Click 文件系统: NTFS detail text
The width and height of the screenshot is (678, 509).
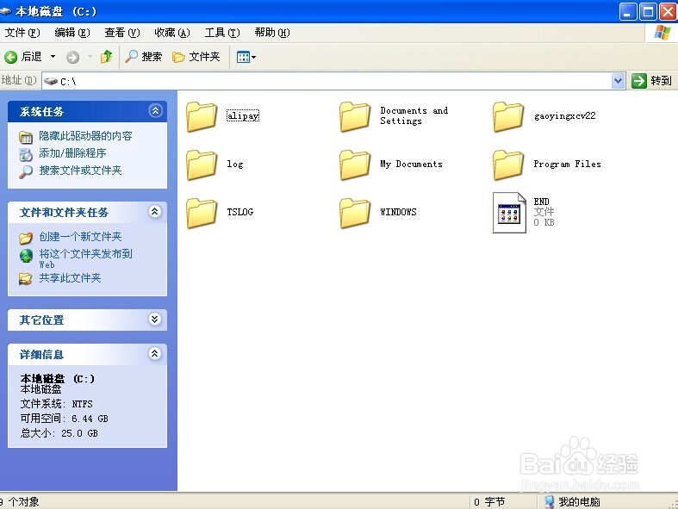pos(56,403)
